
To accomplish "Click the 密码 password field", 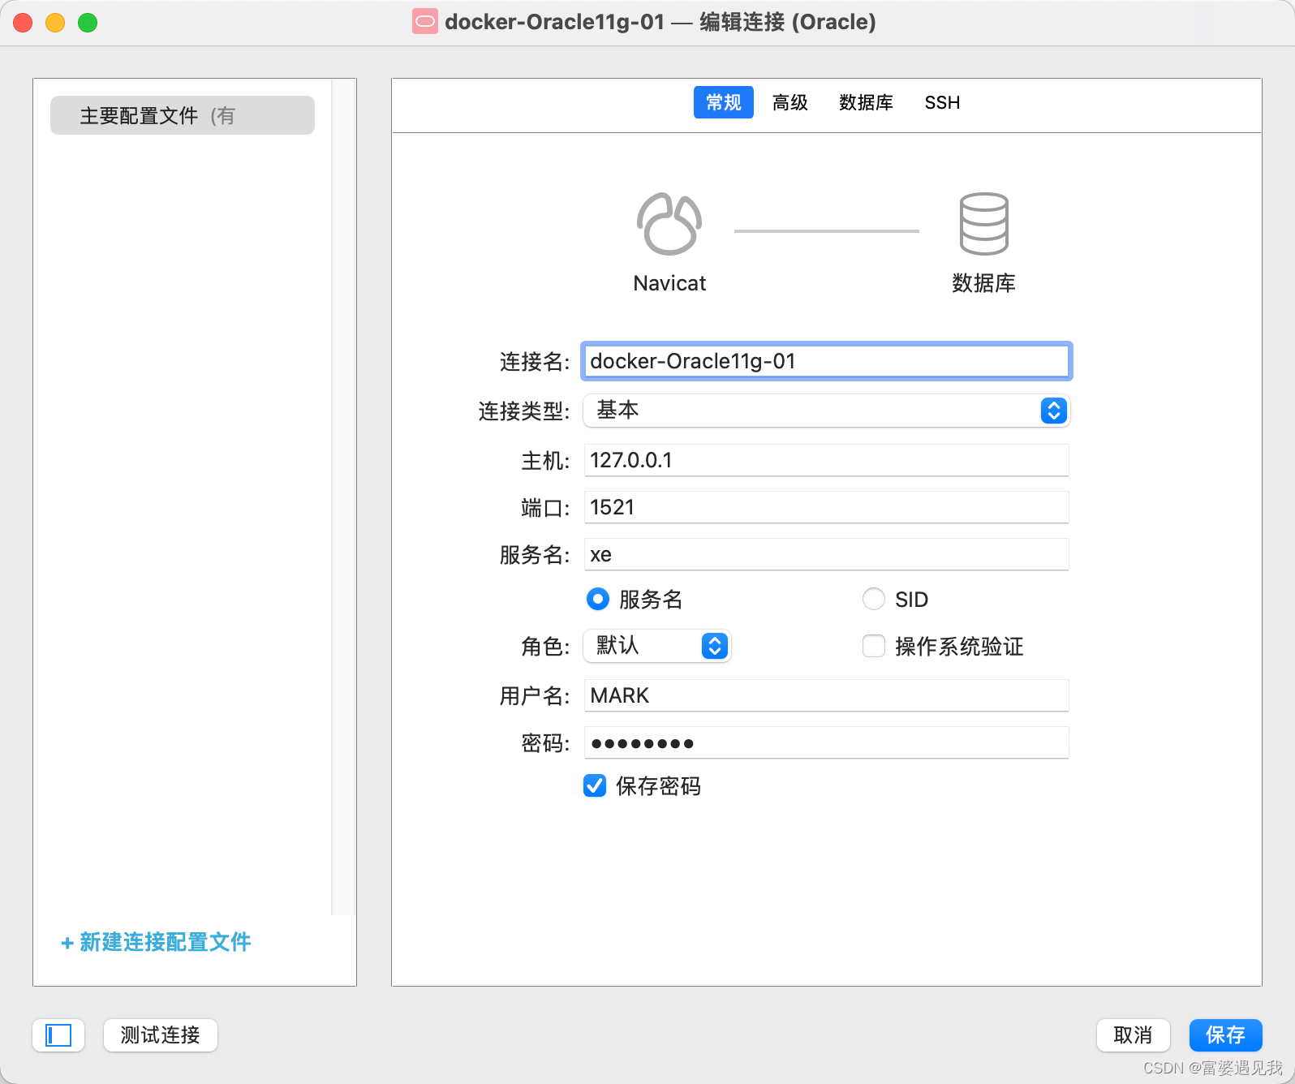I will [x=826, y=742].
